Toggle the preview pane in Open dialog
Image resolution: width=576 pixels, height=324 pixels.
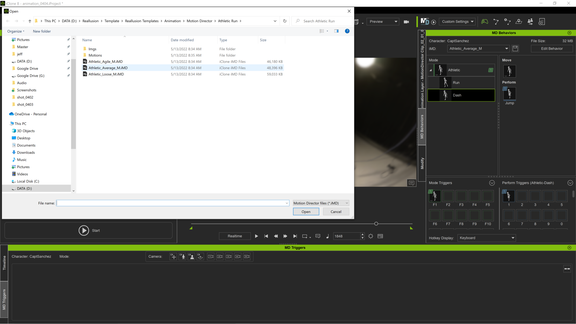[336, 31]
